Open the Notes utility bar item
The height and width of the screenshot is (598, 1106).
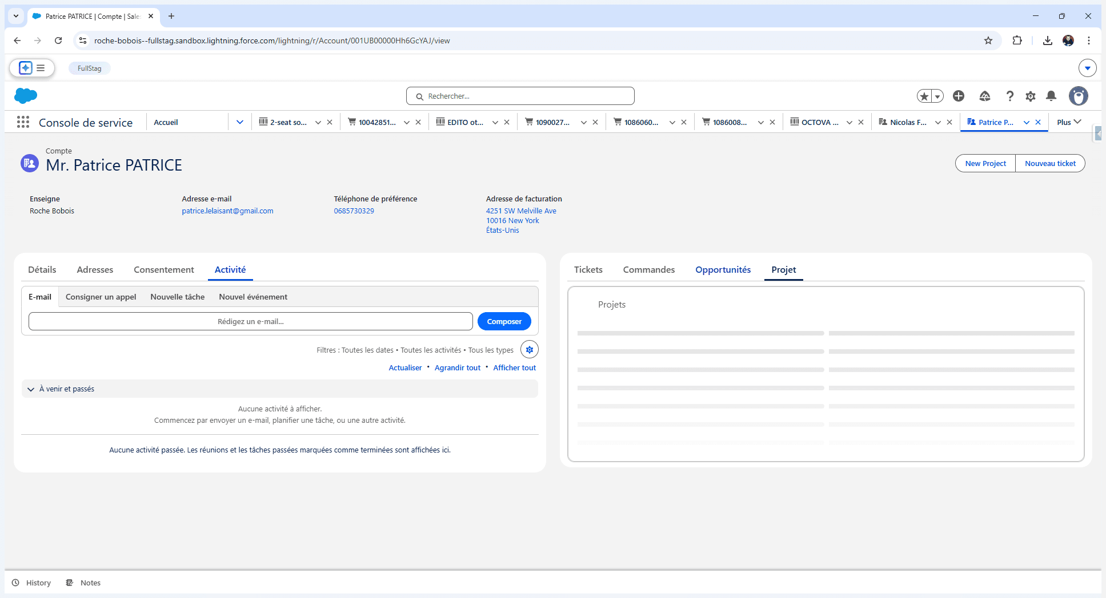(x=83, y=583)
